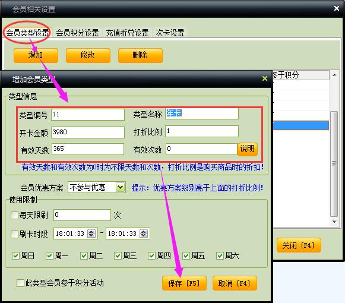The image size is (345, 303).
Task: Uncheck the 周四 checkbox
Action: (x=151, y=256)
